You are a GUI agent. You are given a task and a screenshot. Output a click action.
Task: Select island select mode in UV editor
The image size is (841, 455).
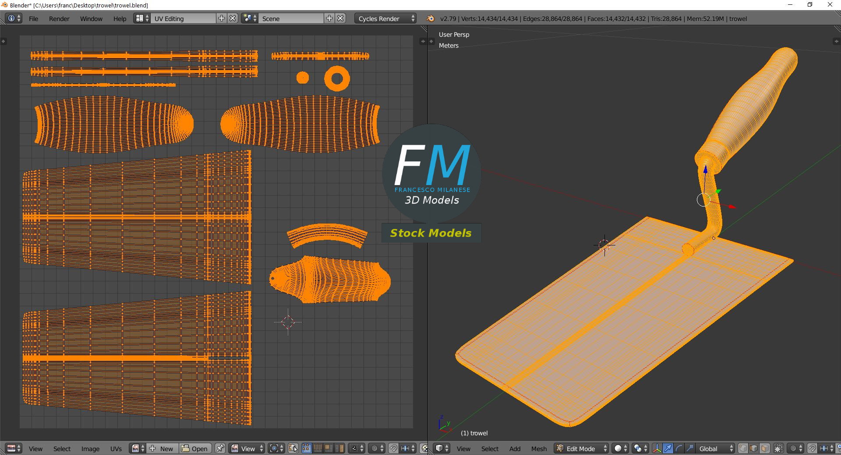click(x=339, y=448)
